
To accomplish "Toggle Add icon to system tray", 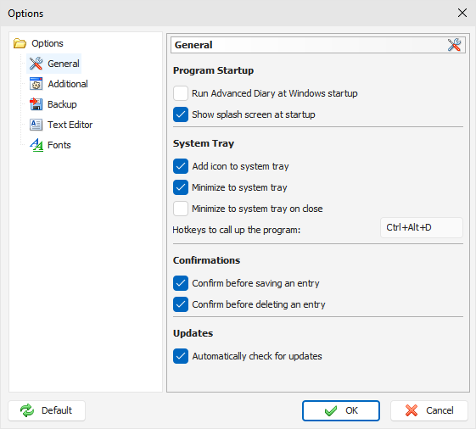I will [x=181, y=166].
